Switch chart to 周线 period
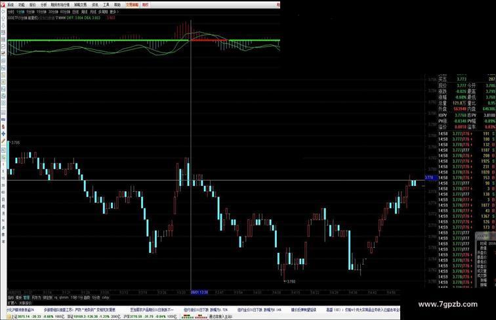This screenshot has width=496, height=320. [84, 12]
